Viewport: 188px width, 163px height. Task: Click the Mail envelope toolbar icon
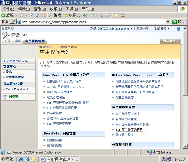tap(93, 15)
